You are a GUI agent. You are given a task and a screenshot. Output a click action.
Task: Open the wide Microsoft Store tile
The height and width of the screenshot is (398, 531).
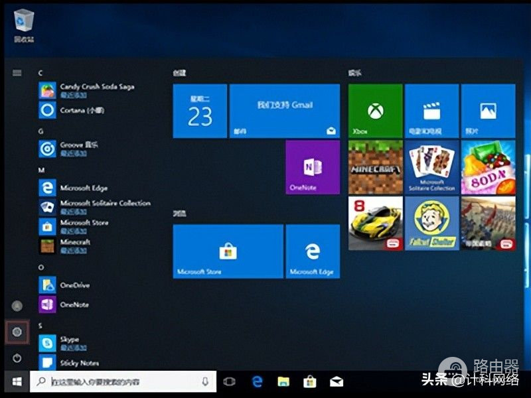(x=228, y=251)
